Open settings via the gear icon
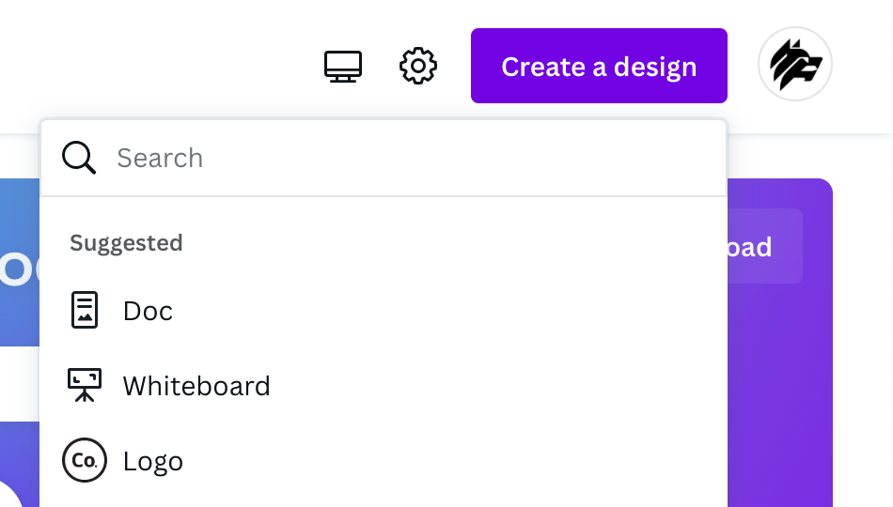Viewport: 893px width, 507px height. pyautogui.click(x=418, y=66)
